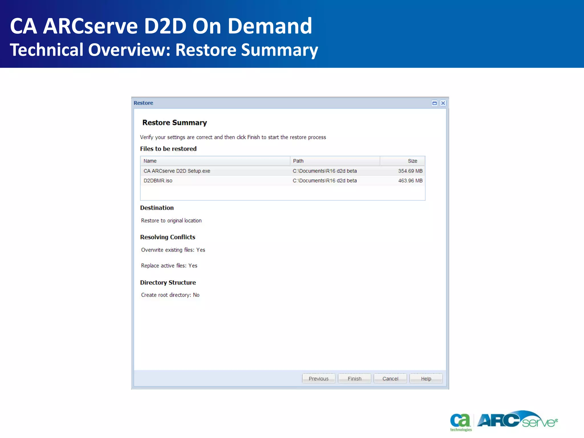
Task: Cancel the restore dialog
Action: (x=390, y=378)
